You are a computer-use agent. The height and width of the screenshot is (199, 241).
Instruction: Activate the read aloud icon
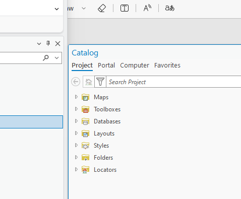tap(147, 8)
